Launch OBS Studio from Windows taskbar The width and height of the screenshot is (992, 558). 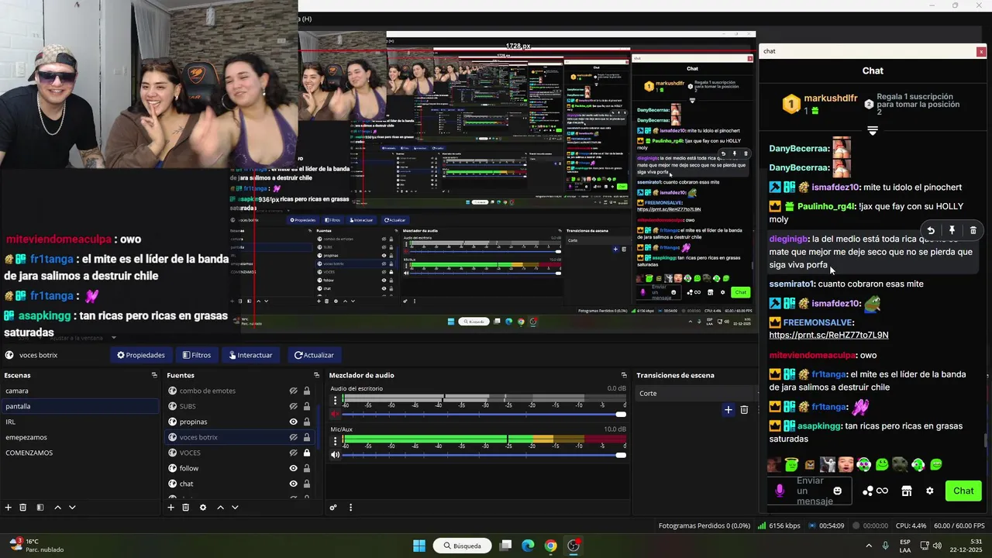click(573, 546)
